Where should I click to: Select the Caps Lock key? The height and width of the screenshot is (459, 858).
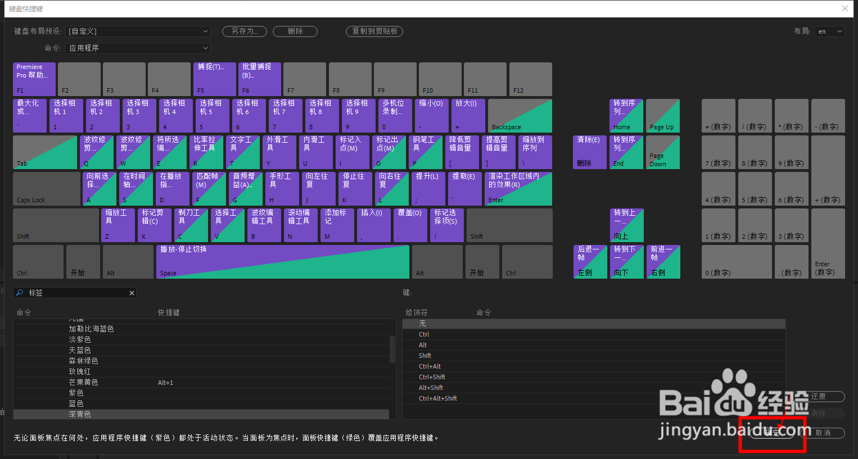click(47, 189)
